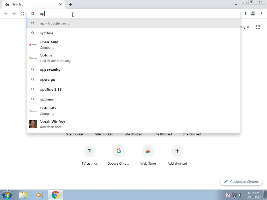Reload the current page
The width and height of the screenshot is (267, 200).
click(22, 14)
